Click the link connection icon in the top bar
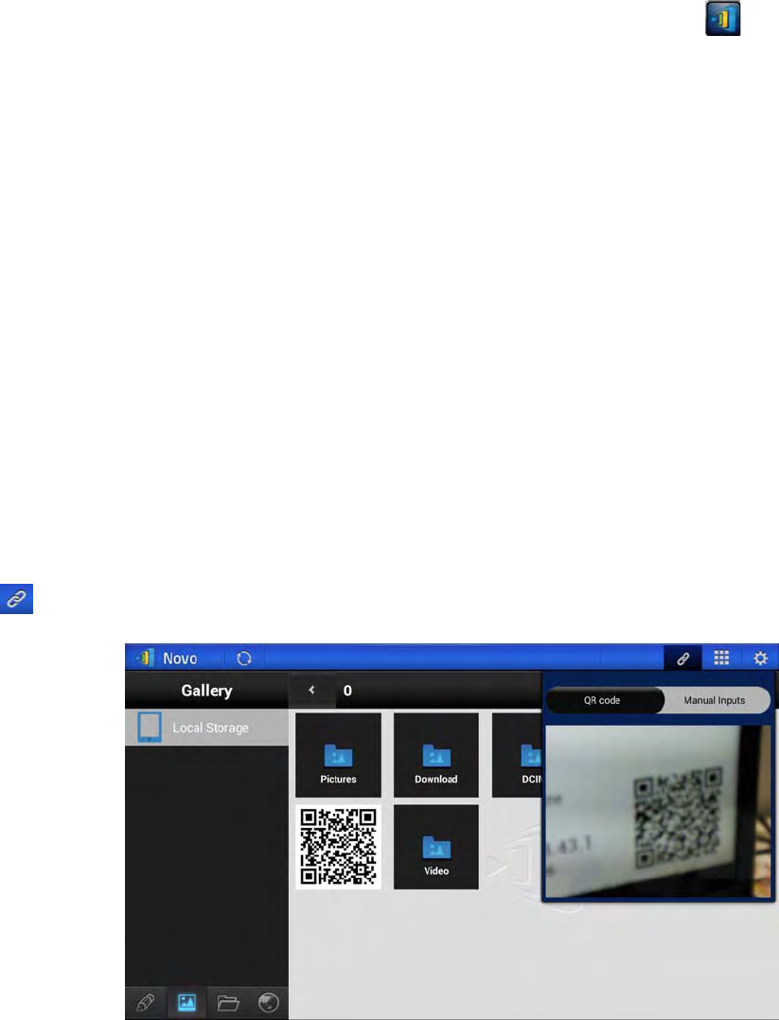The image size is (779, 1020). click(x=682, y=659)
